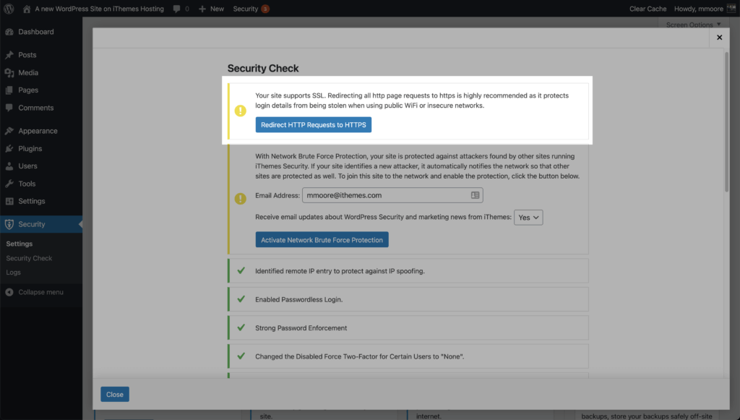Click the Security shield icon
Image resolution: width=740 pixels, height=420 pixels.
[9, 224]
